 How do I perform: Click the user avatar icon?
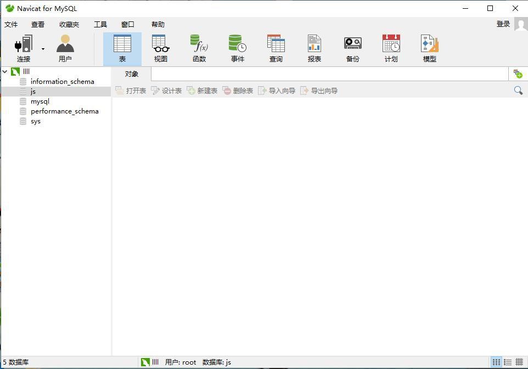(x=521, y=24)
